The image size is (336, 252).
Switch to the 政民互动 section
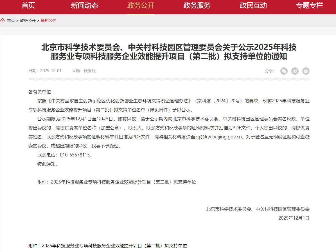253,5
